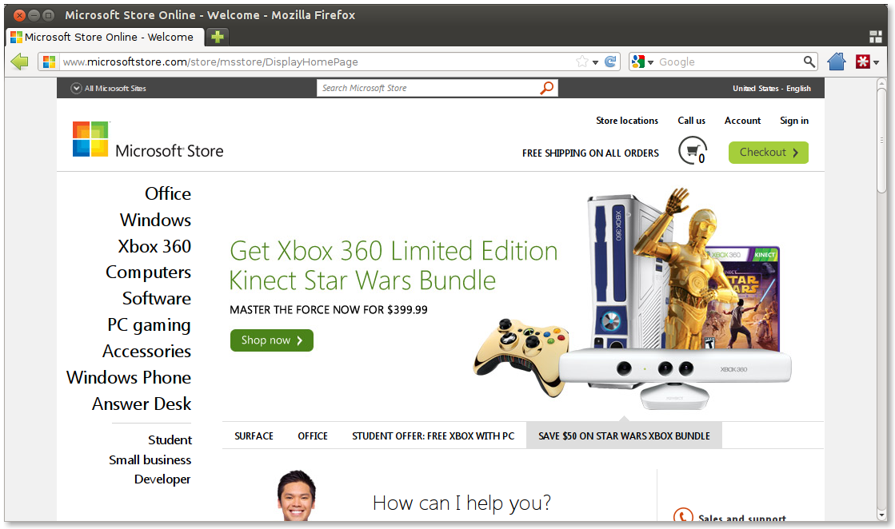The image size is (895, 529).
Task: Go to Firefox home page icon
Action: click(x=836, y=62)
